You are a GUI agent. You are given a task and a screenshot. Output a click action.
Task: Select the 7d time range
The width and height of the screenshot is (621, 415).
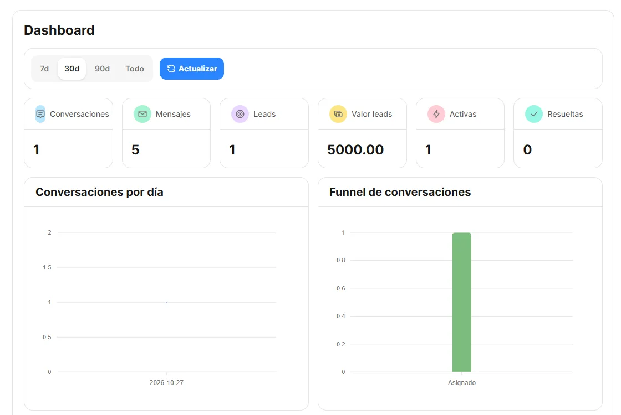(44, 69)
